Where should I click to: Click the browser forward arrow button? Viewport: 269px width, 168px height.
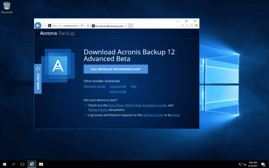tap(44, 26)
